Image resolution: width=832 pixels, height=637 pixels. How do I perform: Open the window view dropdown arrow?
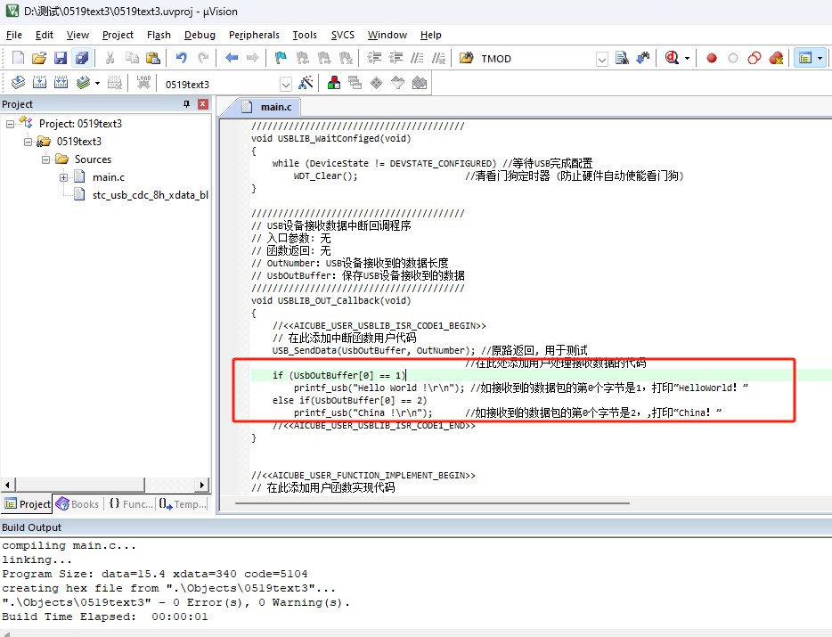(820, 59)
